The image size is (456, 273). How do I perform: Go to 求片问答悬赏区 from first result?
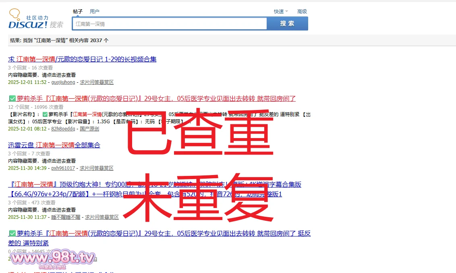[x=97, y=82]
